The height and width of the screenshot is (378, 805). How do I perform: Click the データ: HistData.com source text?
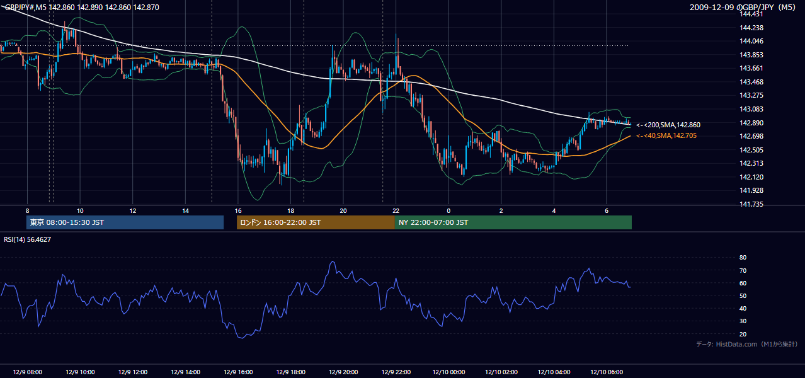(746, 344)
